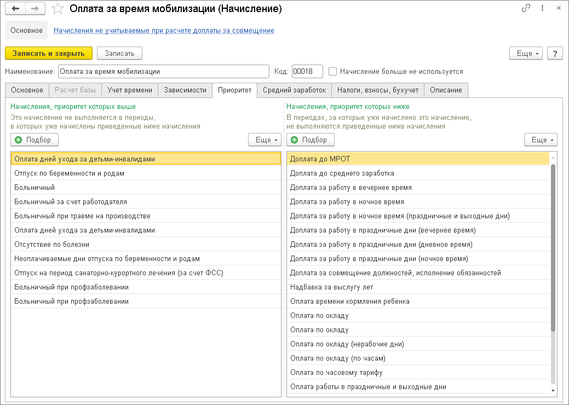Open 'Еще' menu of lower-priority list
The height and width of the screenshot is (405, 569).
(x=541, y=140)
